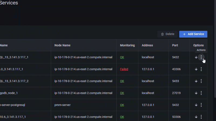Click the red Failed monitoring link
The image size is (216, 121).
pyautogui.click(x=124, y=69)
